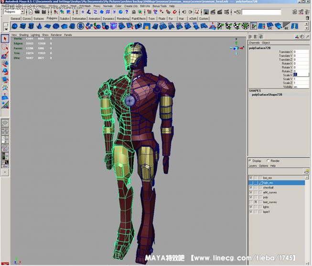Open the input field mode dropdown arrow
This screenshot has height=266, width=312.
(x=235, y=12)
